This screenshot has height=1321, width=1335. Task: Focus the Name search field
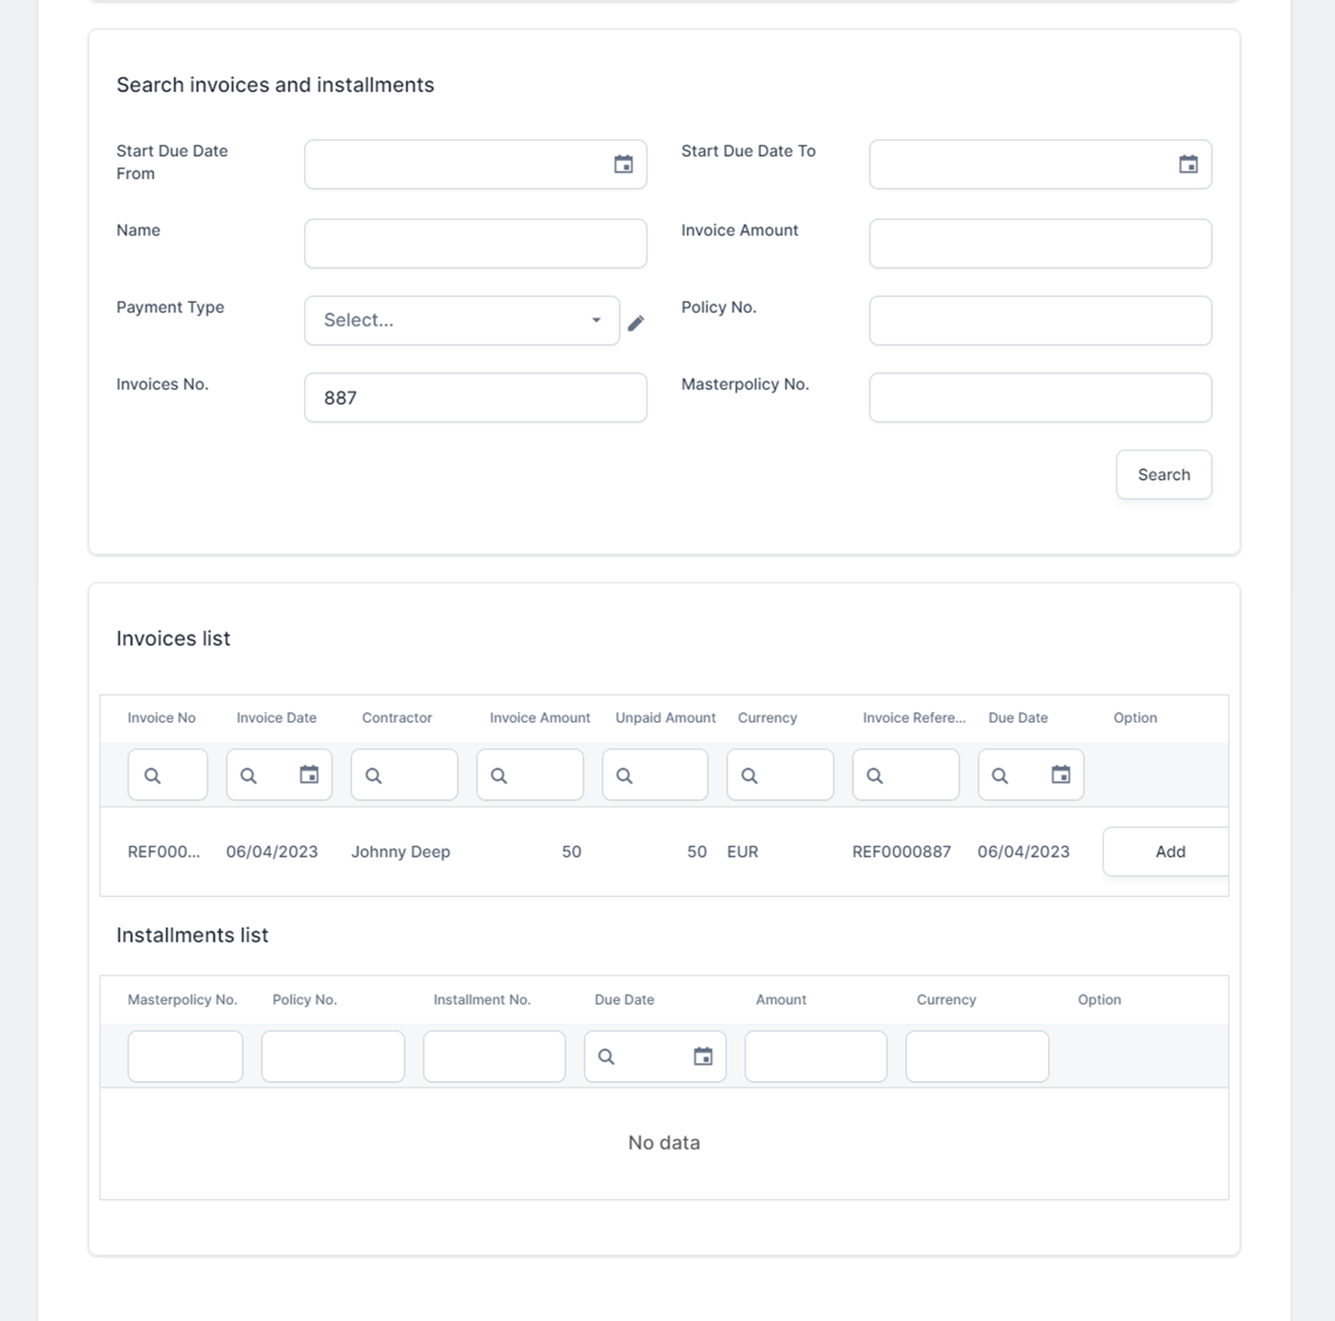click(x=475, y=244)
